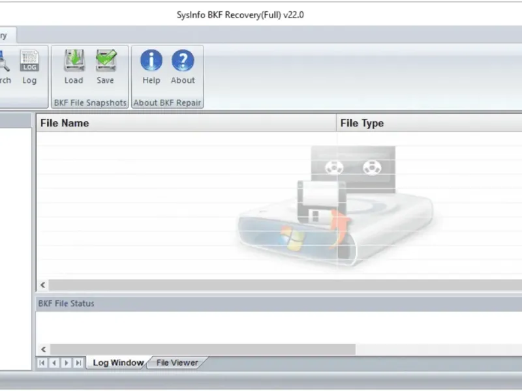Click the SysInfo BKF Recovery title text

[x=240, y=15]
